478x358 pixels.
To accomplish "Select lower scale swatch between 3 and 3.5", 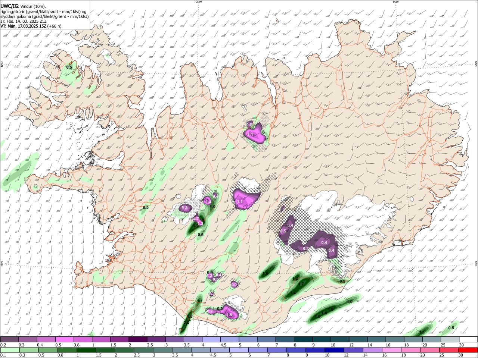I will point(162,350).
